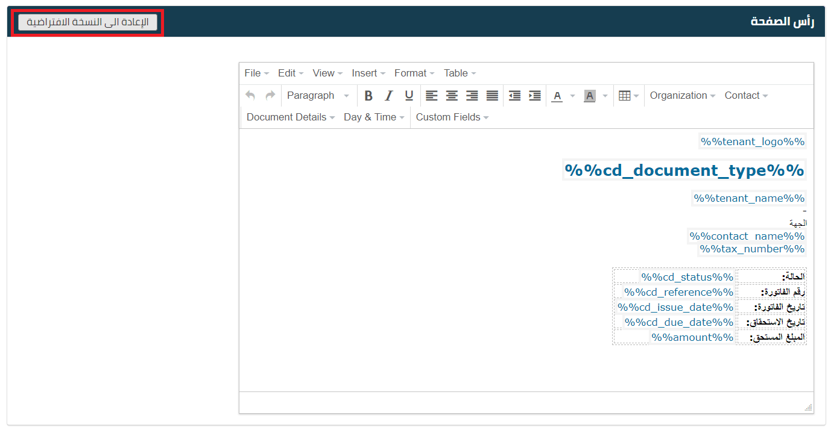Image resolution: width=831 pixels, height=430 pixels.
Task: Open the Format menu
Action: (x=414, y=73)
